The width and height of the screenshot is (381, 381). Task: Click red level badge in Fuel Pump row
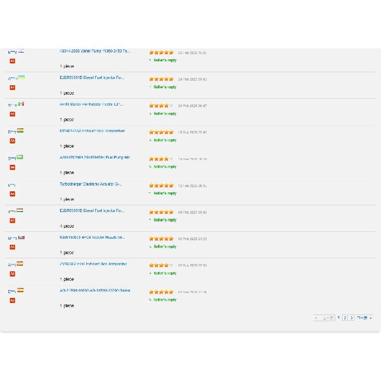click(12, 167)
